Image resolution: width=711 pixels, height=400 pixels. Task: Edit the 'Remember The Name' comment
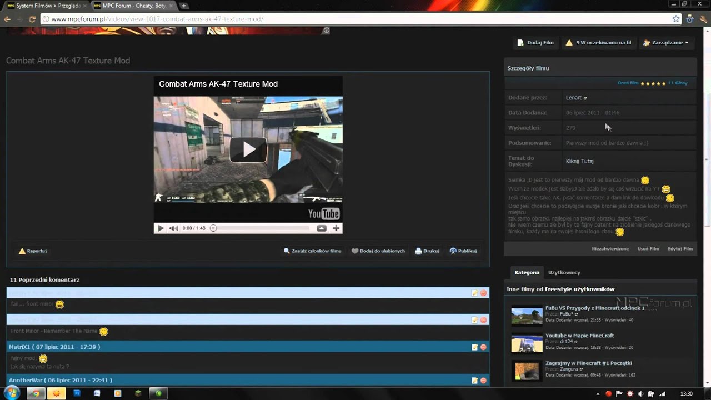474,320
